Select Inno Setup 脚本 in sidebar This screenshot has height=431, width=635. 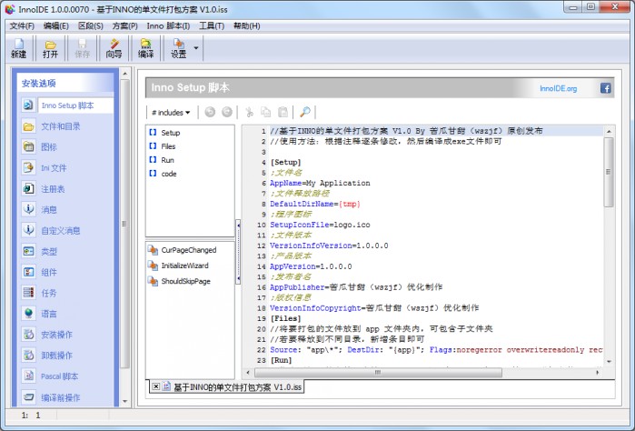[67, 105]
